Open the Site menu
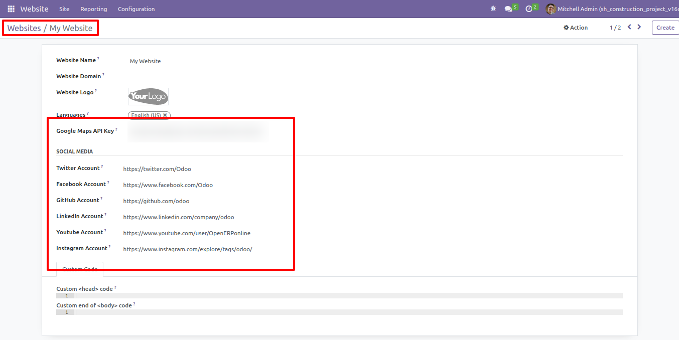Screen dimensions: 679x340 (x=64, y=9)
